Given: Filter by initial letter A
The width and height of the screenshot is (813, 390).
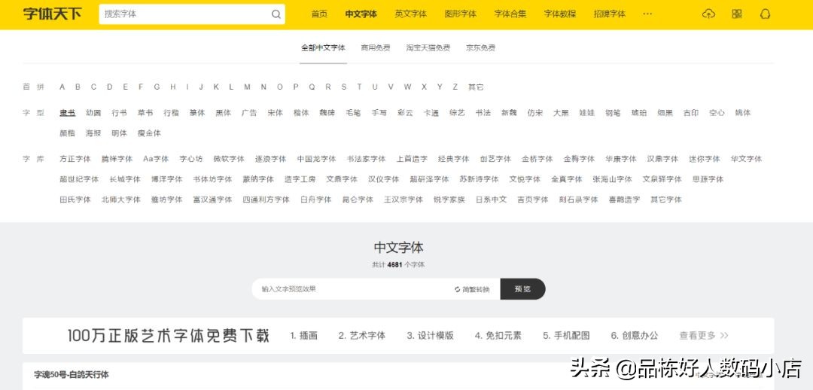Looking at the screenshot, I should pos(62,87).
